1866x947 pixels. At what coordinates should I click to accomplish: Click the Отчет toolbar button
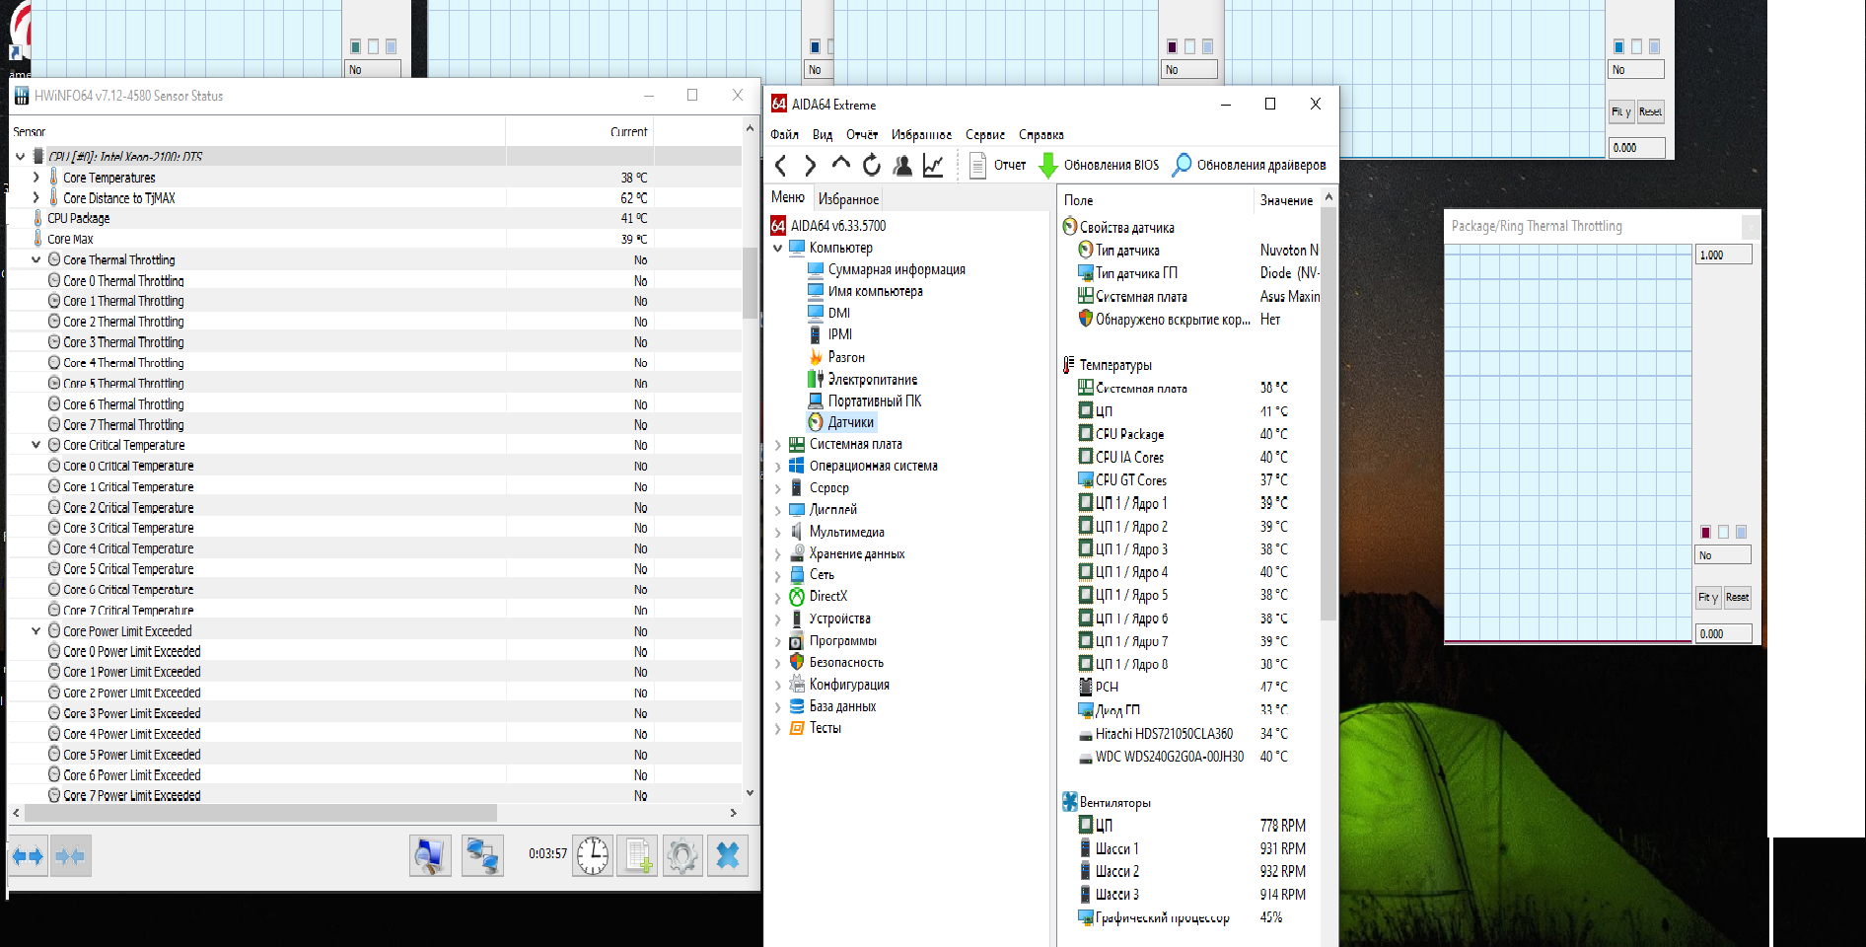click(998, 165)
